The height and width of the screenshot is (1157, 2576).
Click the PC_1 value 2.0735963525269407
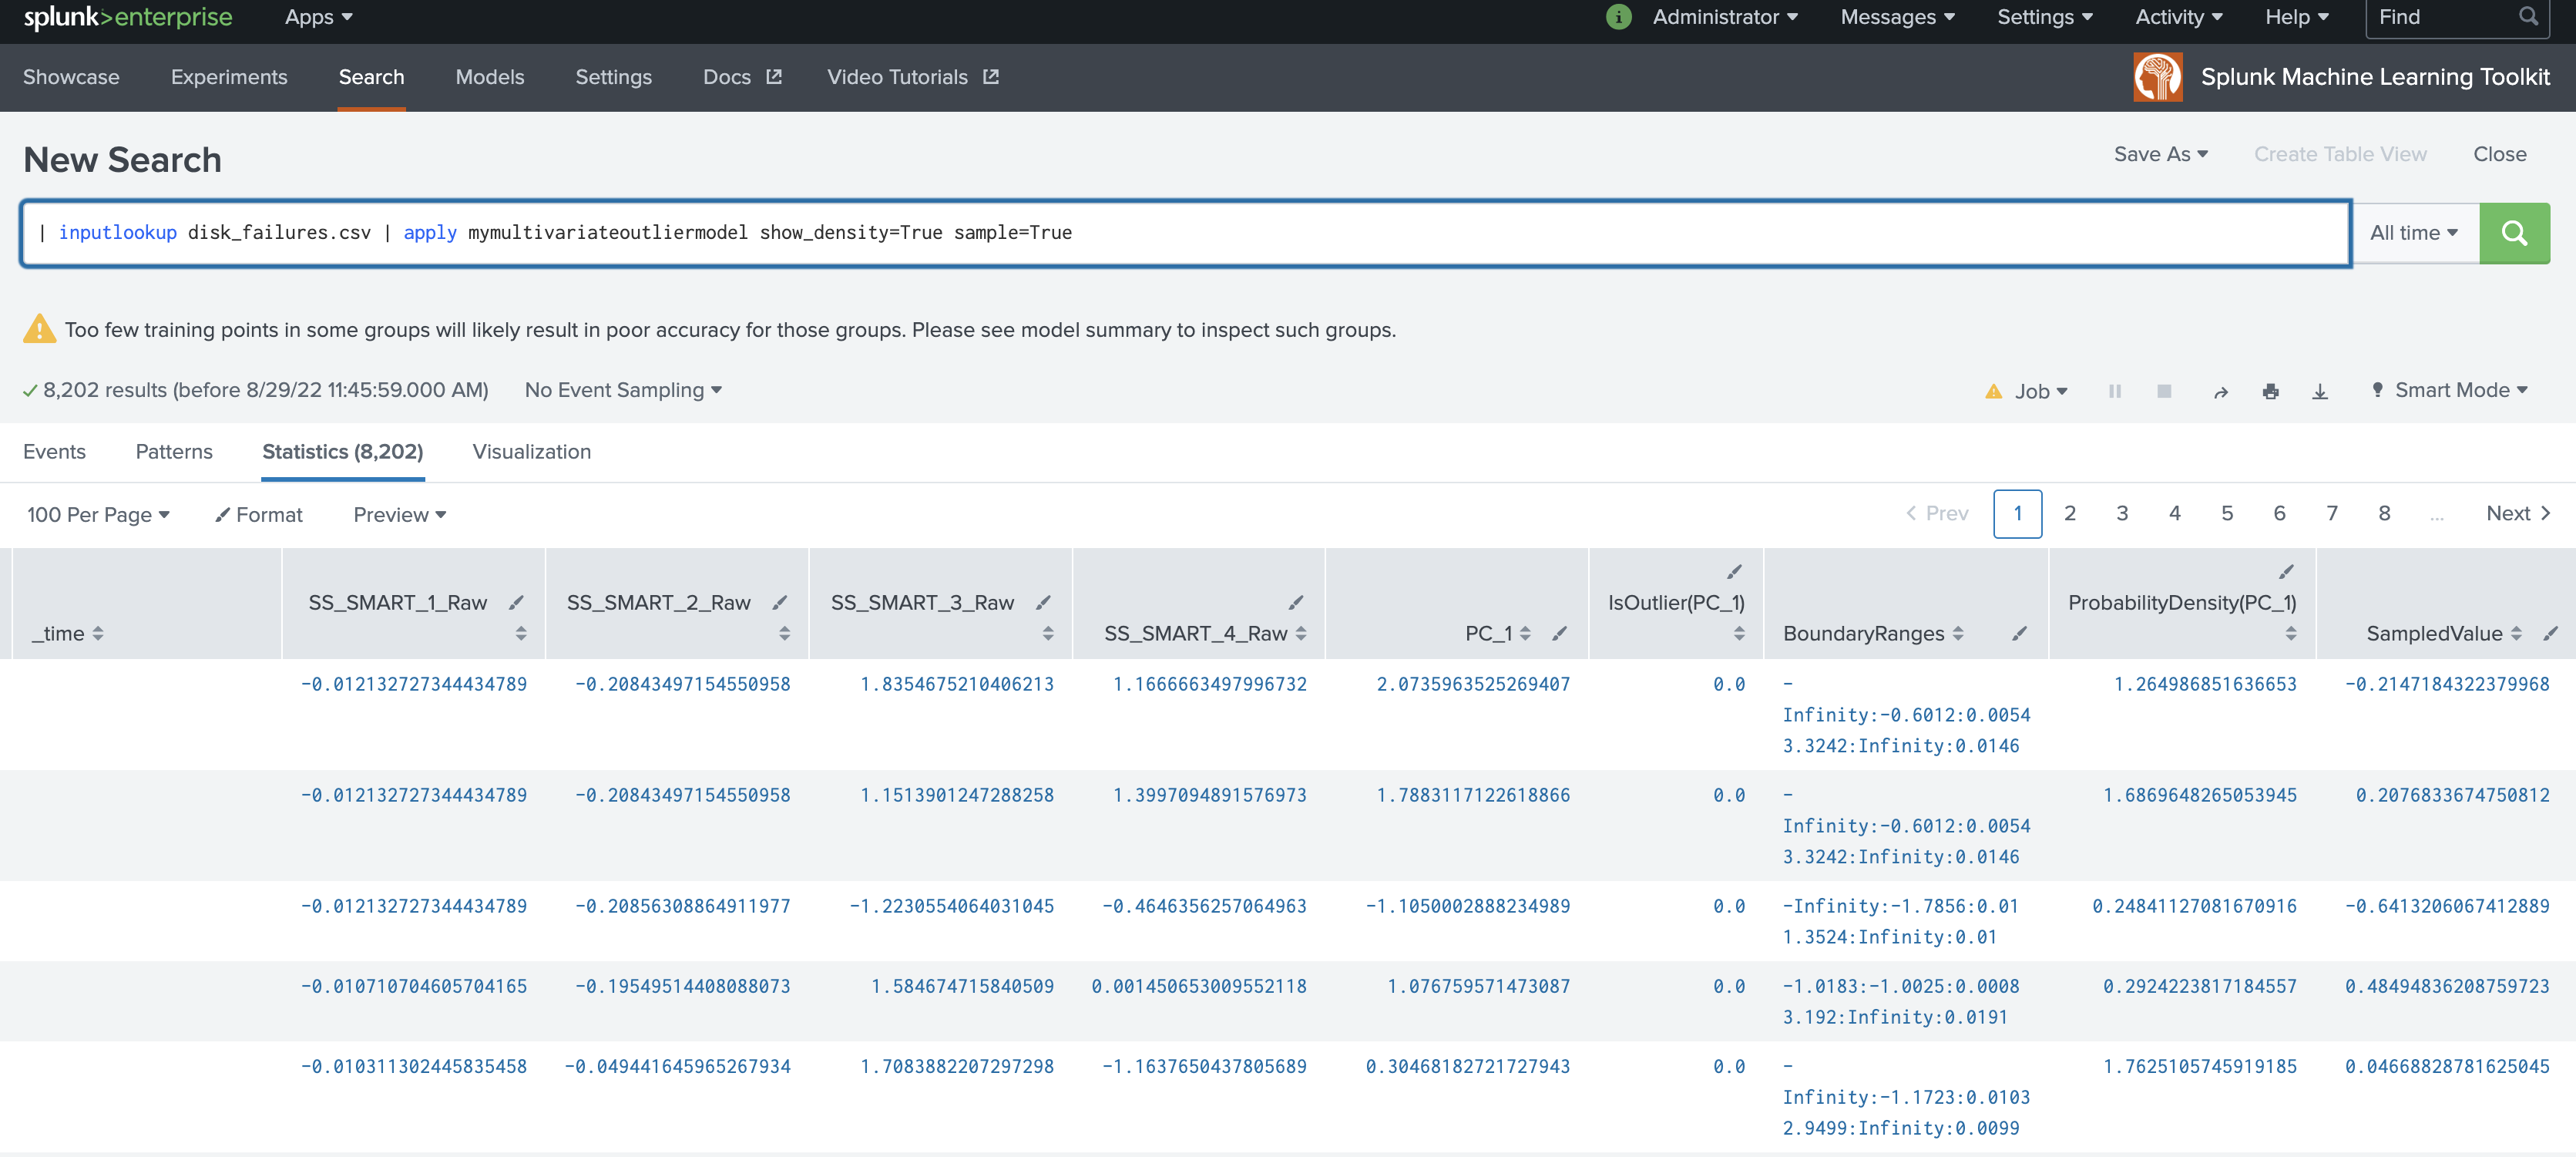click(1473, 684)
